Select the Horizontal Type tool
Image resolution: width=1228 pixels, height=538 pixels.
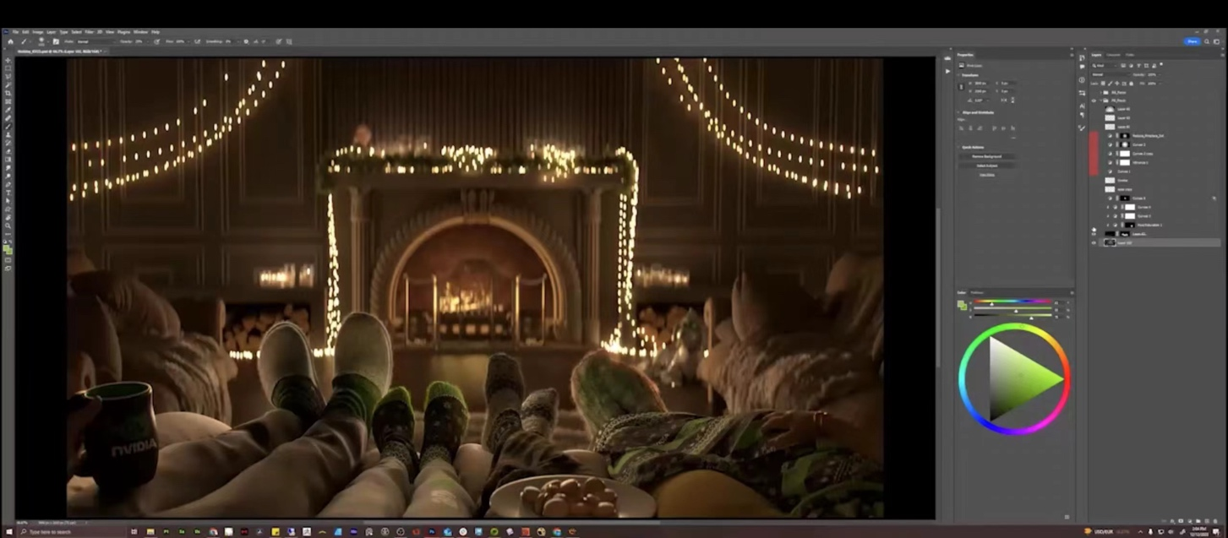coord(7,192)
